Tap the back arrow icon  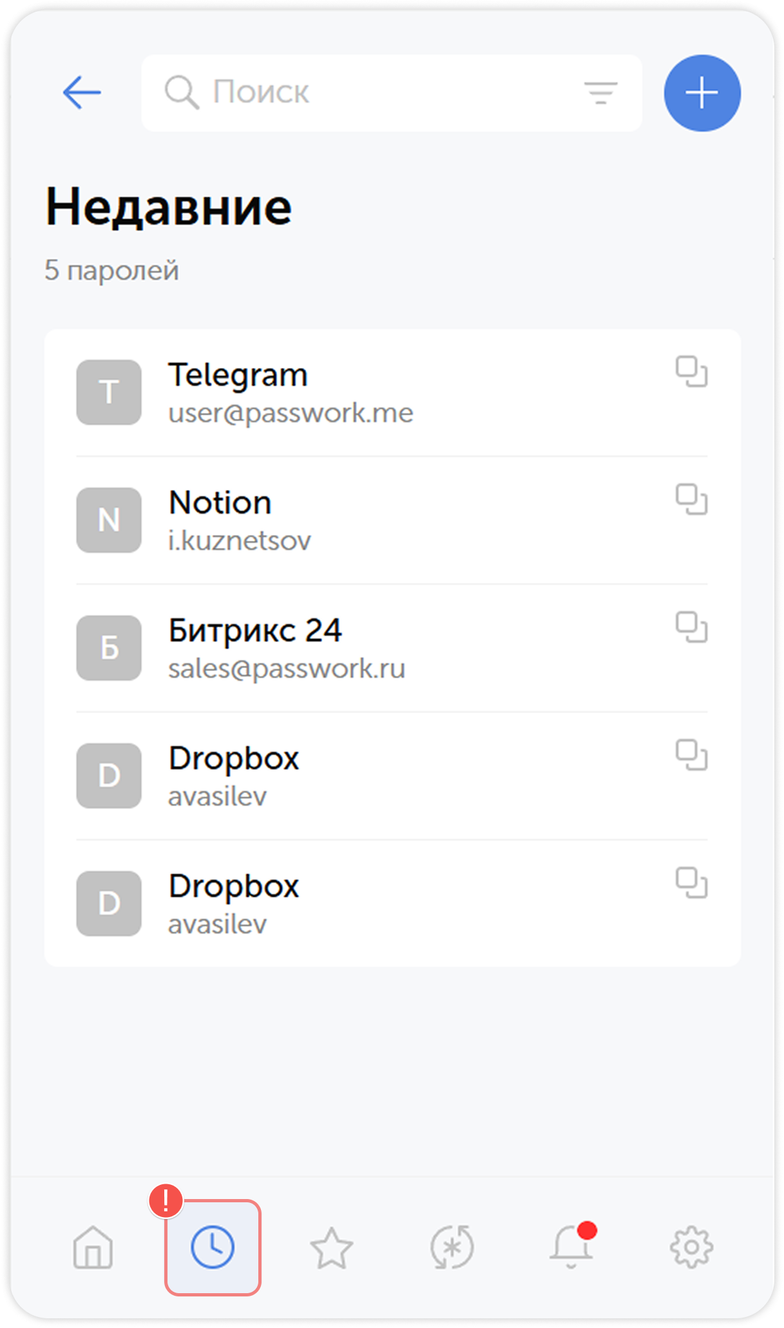point(82,93)
